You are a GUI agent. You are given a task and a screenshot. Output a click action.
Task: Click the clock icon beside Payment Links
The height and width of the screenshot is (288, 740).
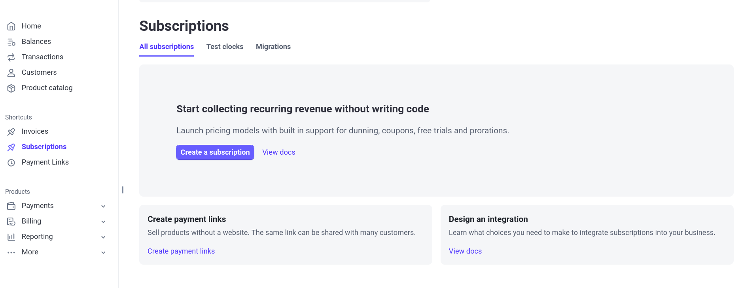(11, 163)
